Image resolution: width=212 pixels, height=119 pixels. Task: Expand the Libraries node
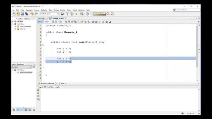(15, 29)
